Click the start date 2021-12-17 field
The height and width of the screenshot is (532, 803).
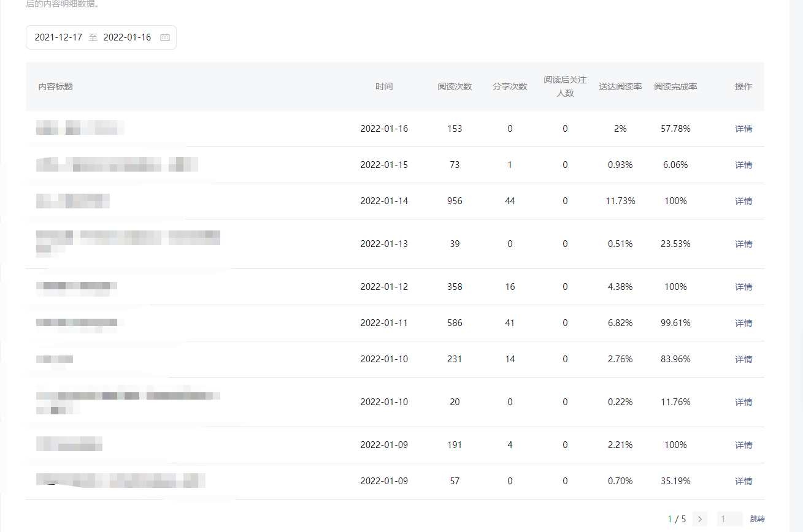(58, 37)
